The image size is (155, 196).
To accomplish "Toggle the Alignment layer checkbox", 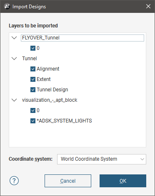I will point(33,69).
